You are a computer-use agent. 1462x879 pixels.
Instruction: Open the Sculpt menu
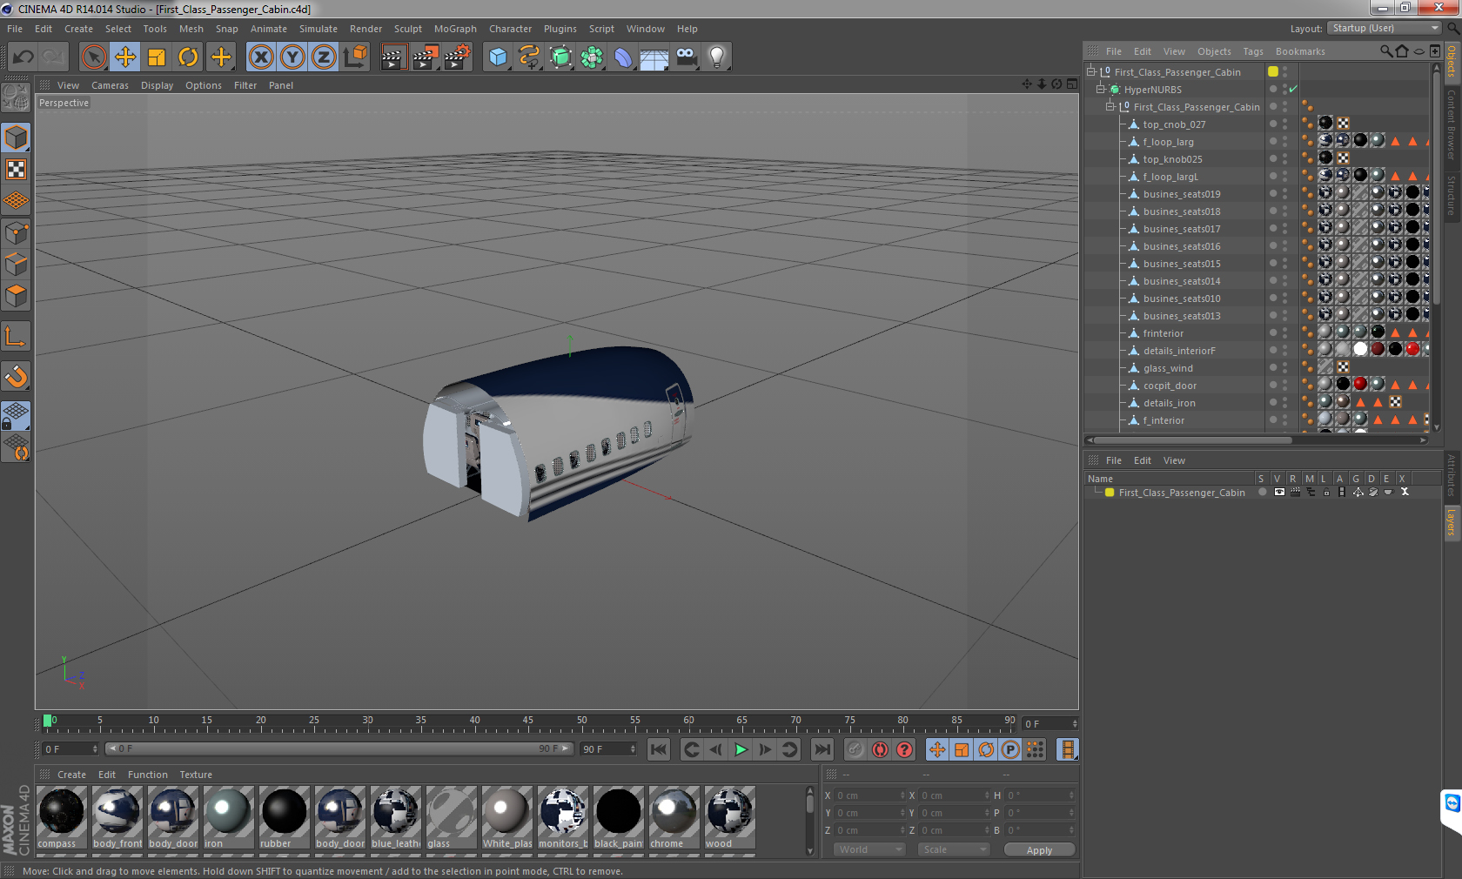pos(407,29)
